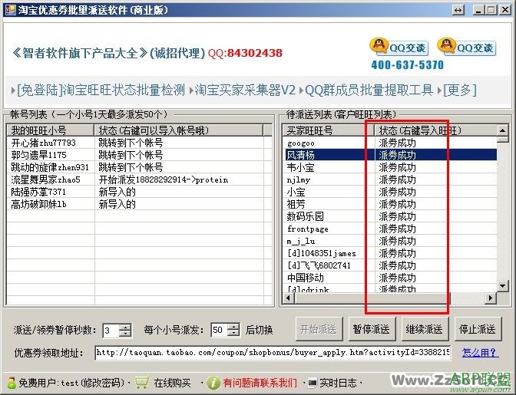The width and height of the screenshot is (516, 395).
Task: Increase the pause seconds stepper value
Action: point(125,327)
